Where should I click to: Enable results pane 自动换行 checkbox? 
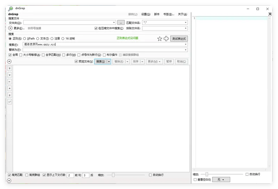[150, 175]
